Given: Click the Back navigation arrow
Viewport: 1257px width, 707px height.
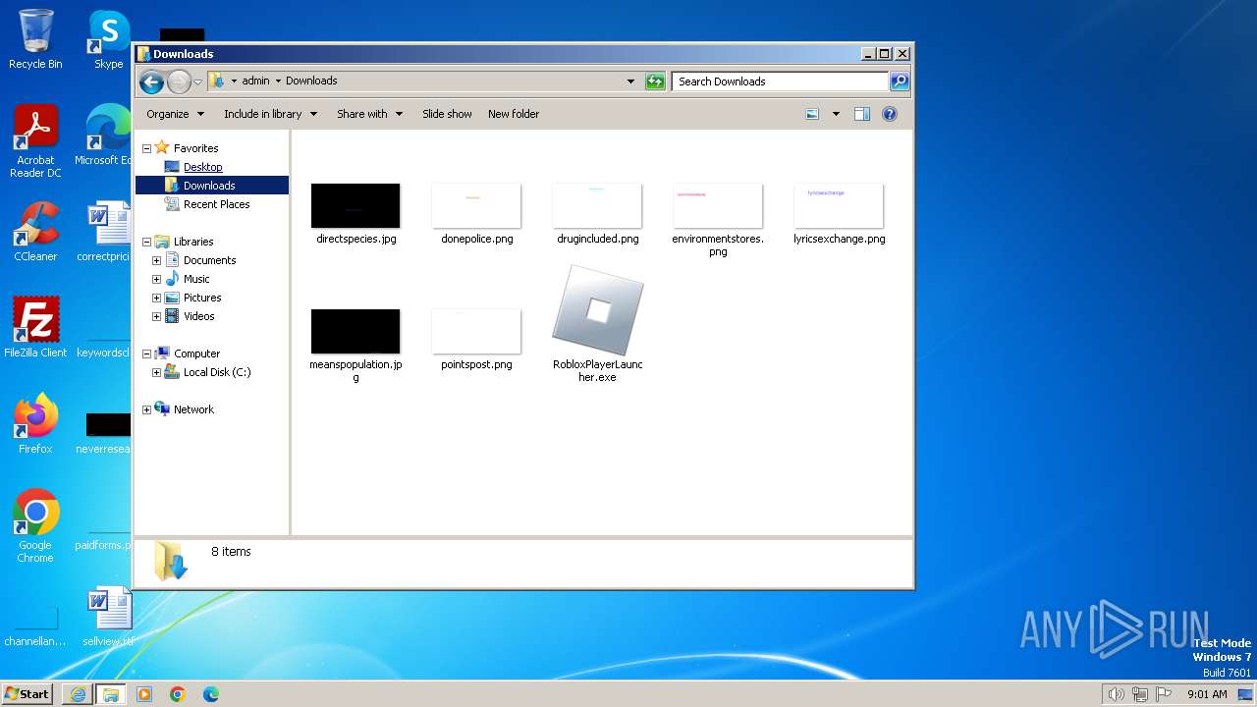Looking at the screenshot, I should pos(151,82).
